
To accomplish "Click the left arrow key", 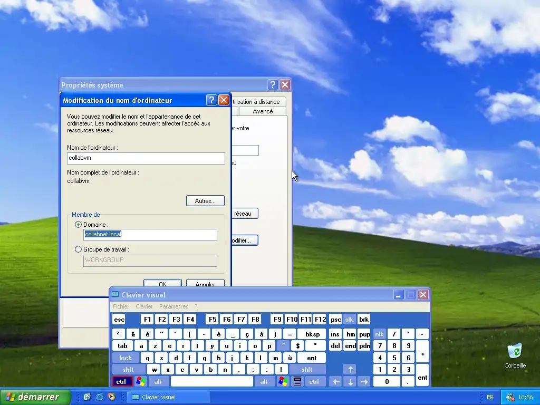I will click(336, 382).
